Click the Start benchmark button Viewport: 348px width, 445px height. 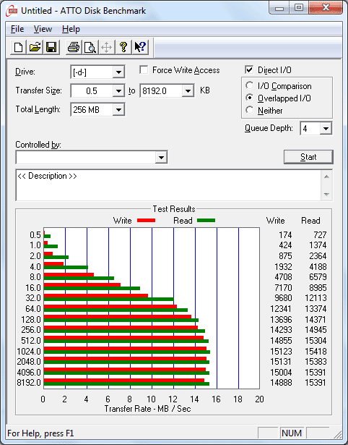[x=308, y=157]
